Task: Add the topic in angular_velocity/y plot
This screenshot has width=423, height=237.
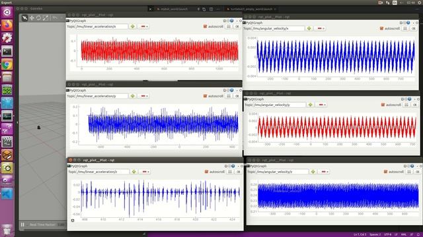Action: (x=310, y=105)
